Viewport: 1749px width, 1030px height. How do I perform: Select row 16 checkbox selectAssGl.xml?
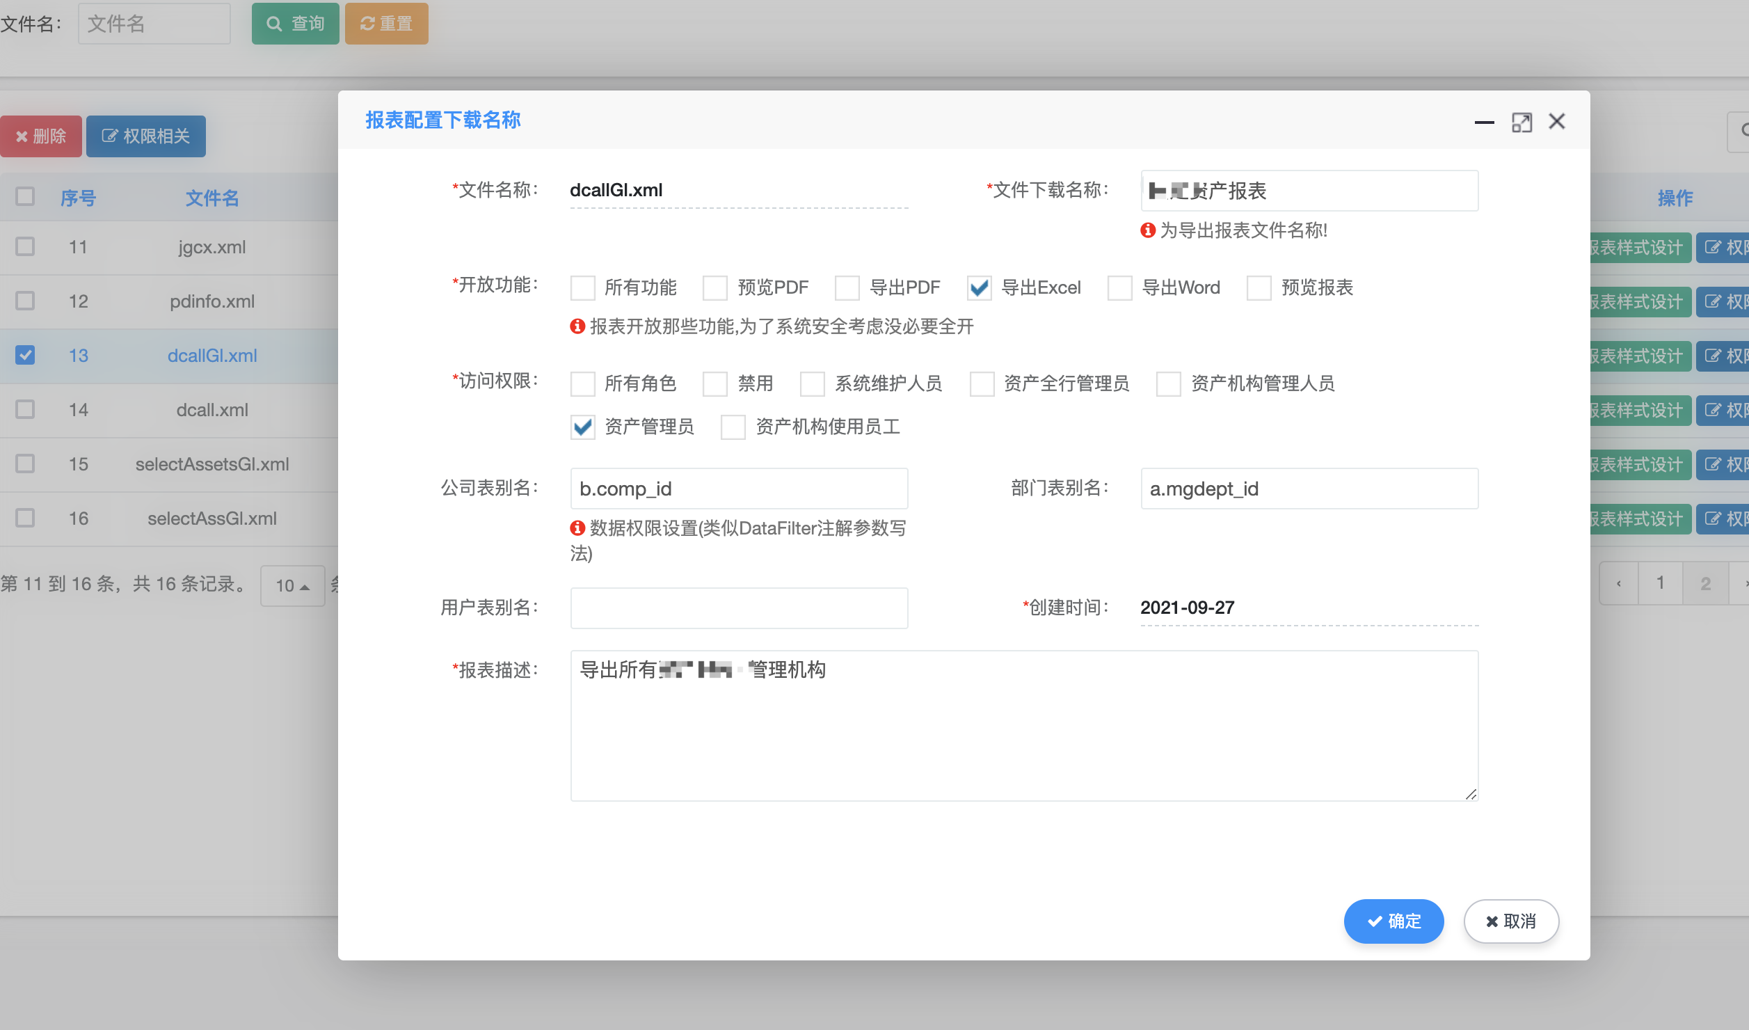(x=25, y=518)
